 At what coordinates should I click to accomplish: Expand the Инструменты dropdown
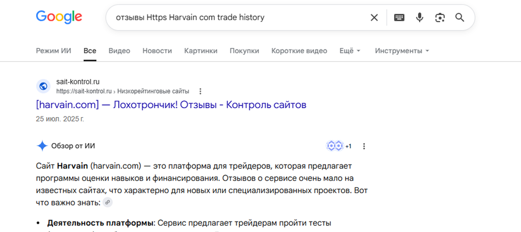[x=402, y=51]
